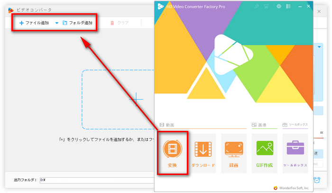
Task: Click the ファイル追加 add file button
Action: 34,23
